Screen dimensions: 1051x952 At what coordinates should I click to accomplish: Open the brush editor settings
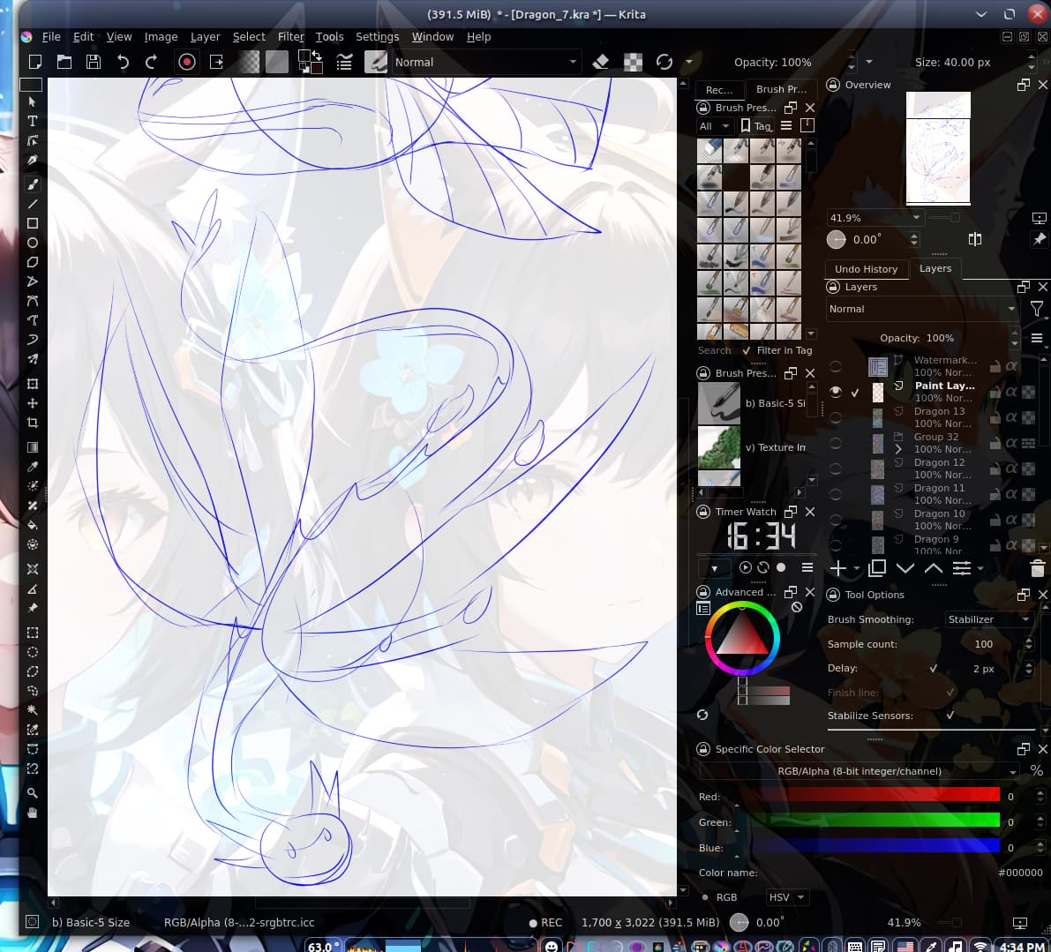[344, 63]
